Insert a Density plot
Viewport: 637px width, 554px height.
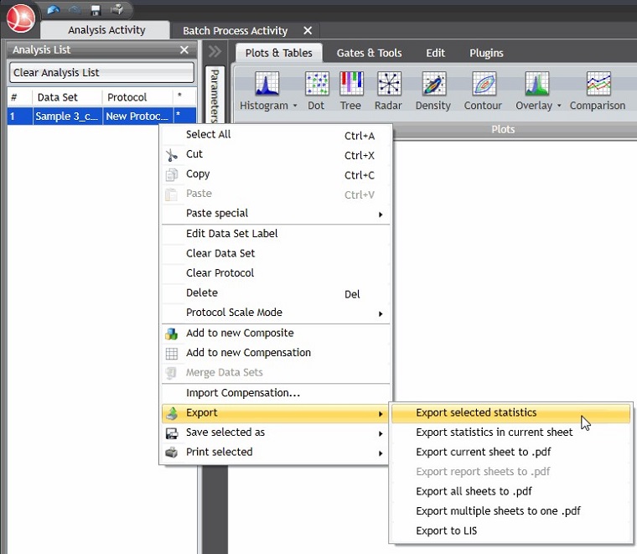click(x=433, y=91)
